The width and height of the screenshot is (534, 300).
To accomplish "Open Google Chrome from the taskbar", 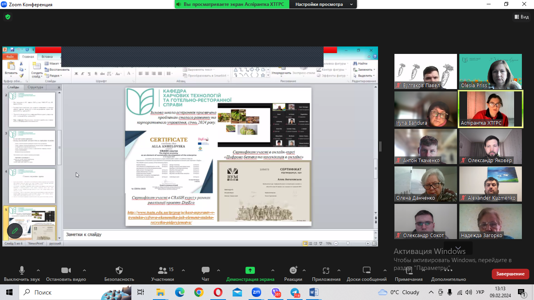I will click(x=199, y=292).
